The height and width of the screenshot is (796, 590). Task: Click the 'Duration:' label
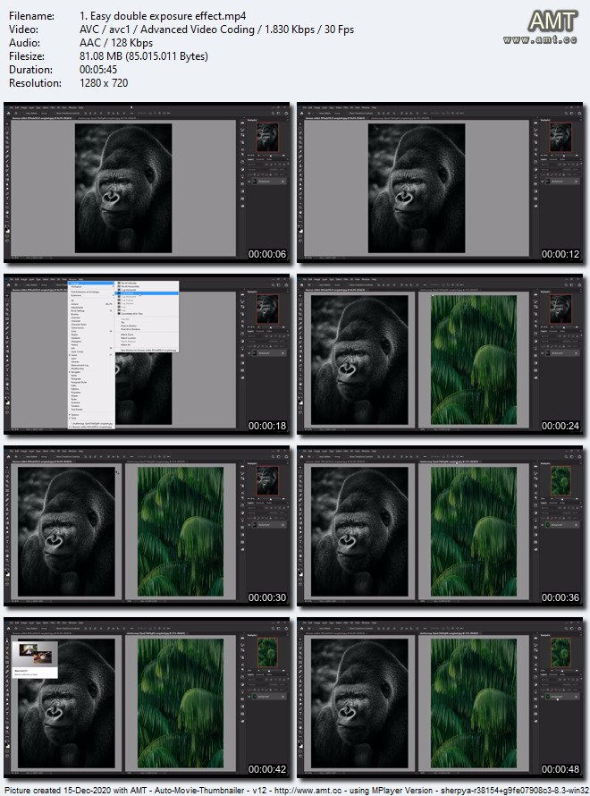(x=30, y=70)
